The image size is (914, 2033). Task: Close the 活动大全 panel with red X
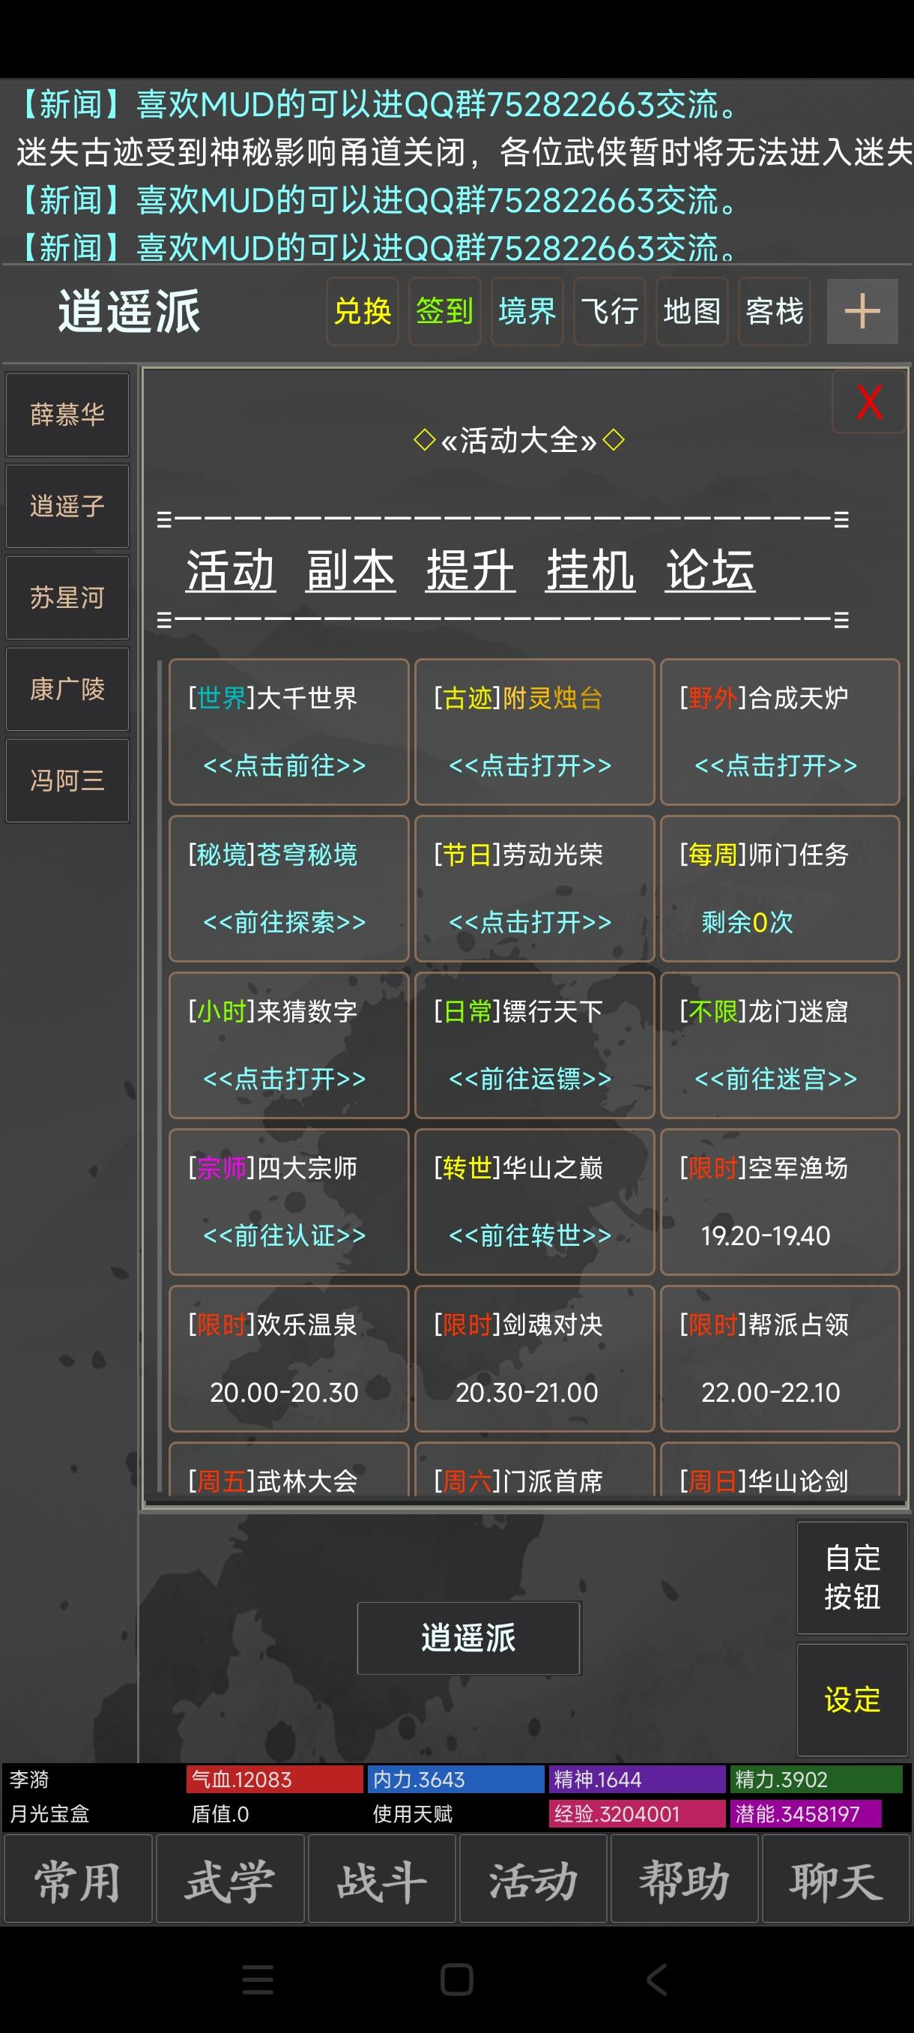868,403
